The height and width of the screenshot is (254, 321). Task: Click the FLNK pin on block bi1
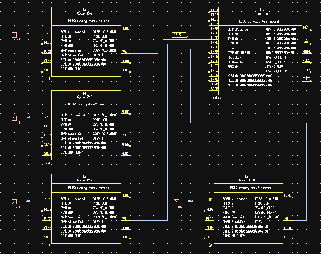[x=125, y=28]
